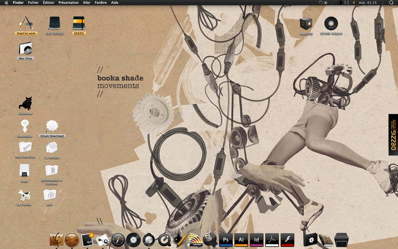The width and height of the screenshot is (398, 249).
Task: Launch Illustrator from the Dock
Action: (x=241, y=240)
